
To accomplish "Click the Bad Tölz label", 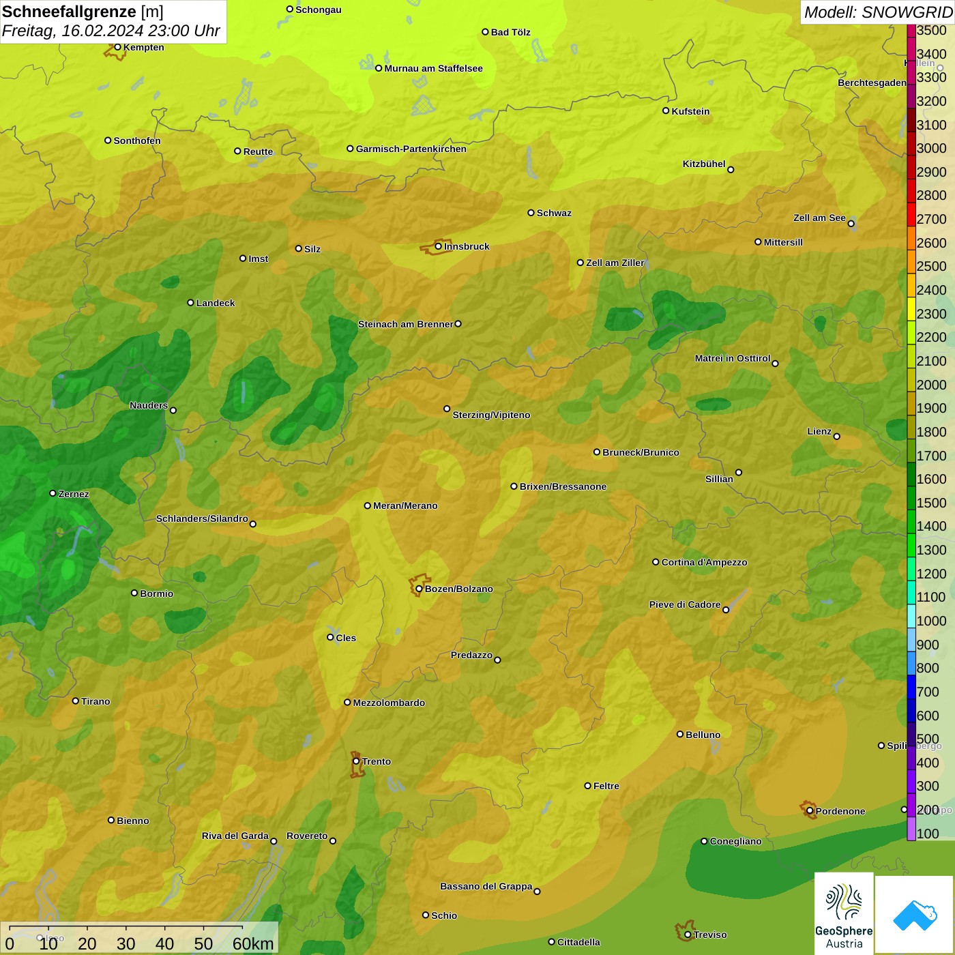I will (x=511, y=32).
